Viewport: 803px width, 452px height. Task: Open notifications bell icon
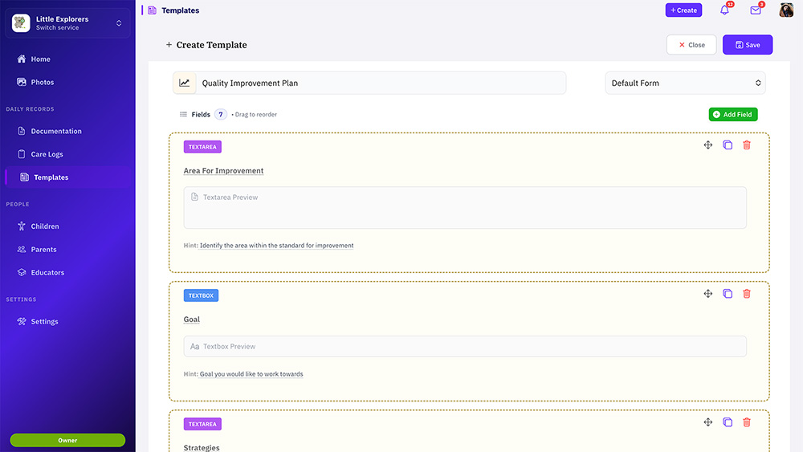[x=724, y=10]
